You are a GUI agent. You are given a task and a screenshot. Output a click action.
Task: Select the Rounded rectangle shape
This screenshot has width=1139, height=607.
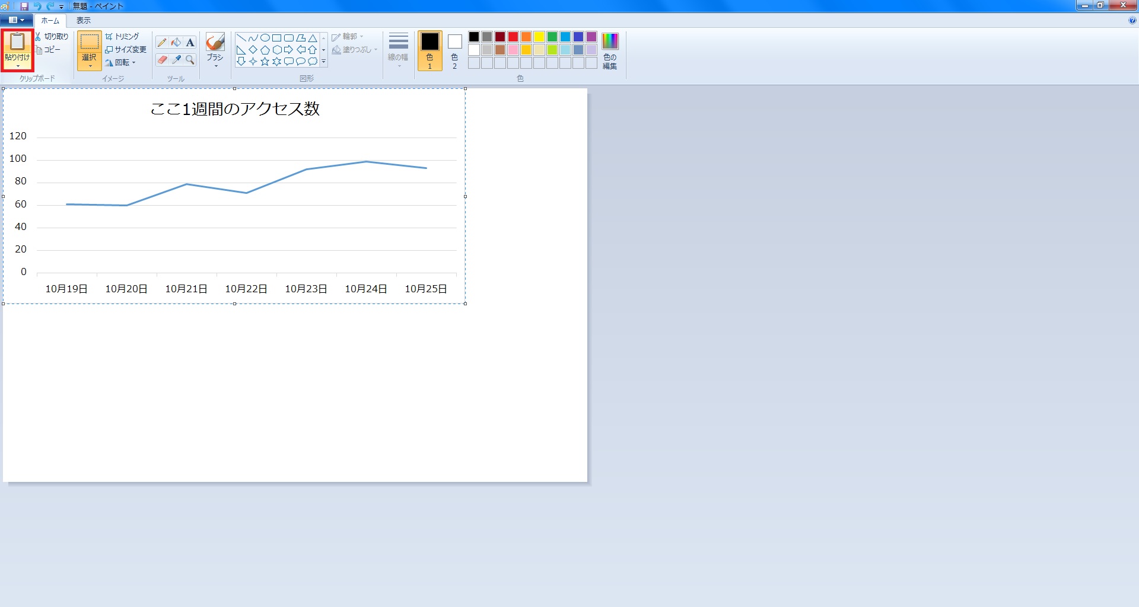(289, 38)
